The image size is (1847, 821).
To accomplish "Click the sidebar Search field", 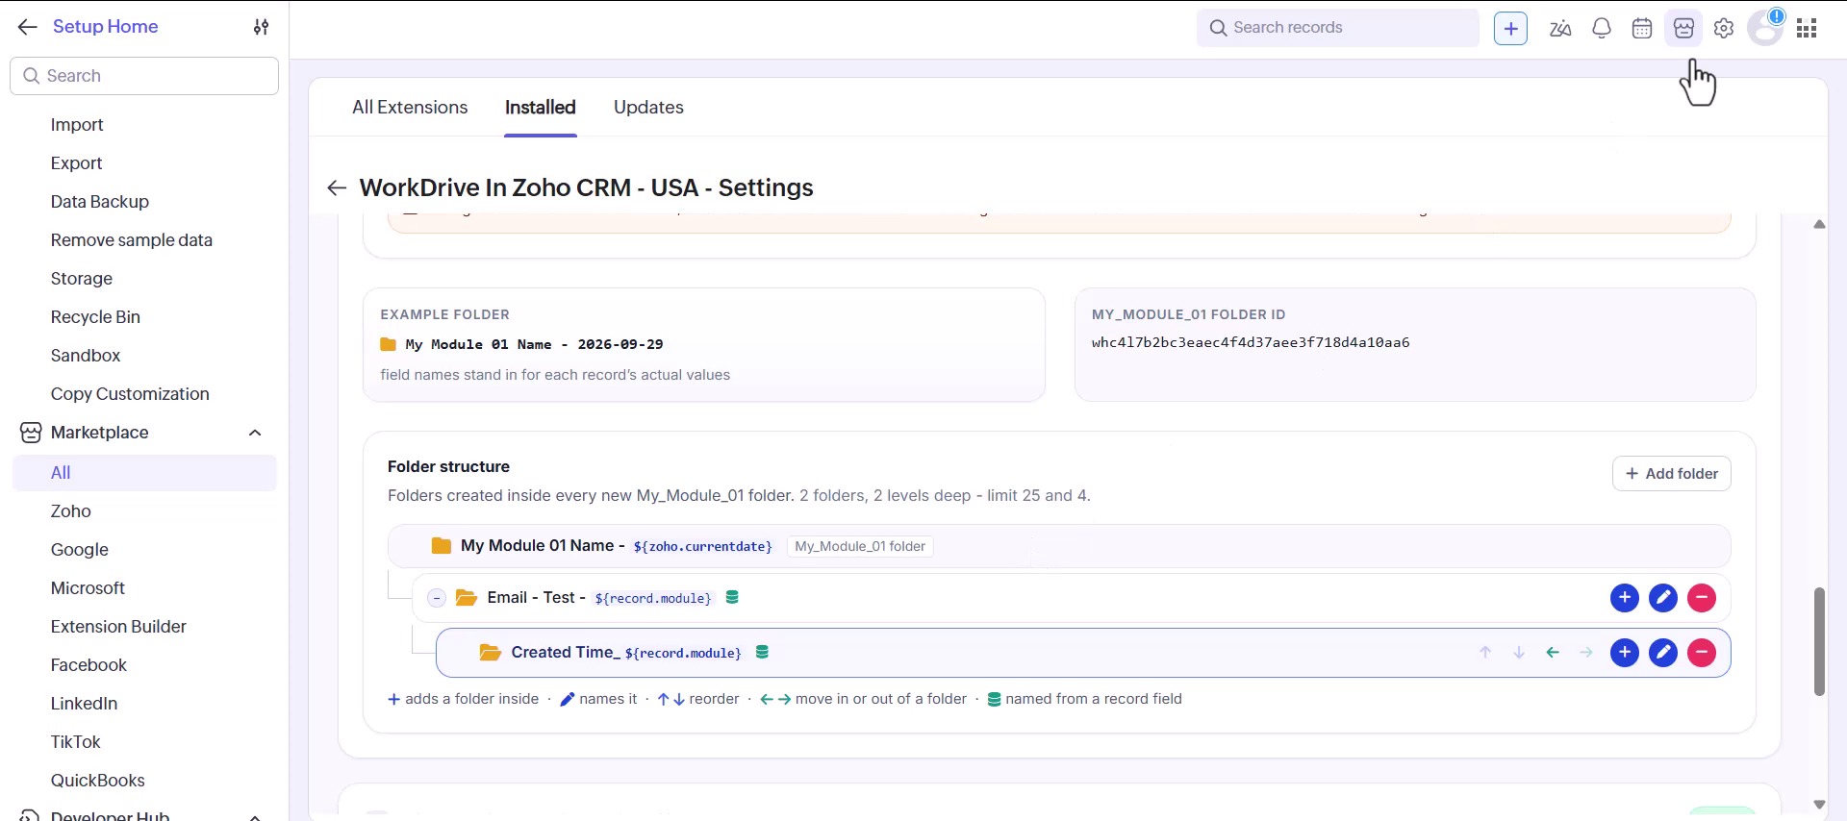I will [144, 76].
